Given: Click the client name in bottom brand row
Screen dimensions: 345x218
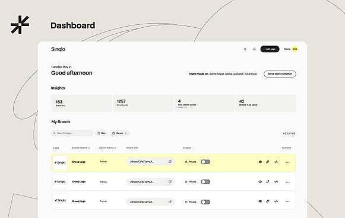Looking at the screenshot, I should click(103, 201).
